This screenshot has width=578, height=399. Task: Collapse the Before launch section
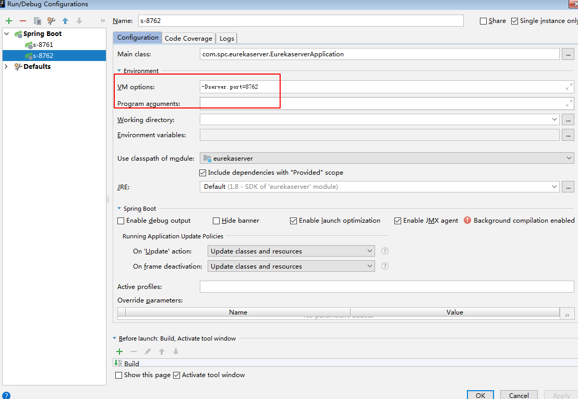click(114, 338)
